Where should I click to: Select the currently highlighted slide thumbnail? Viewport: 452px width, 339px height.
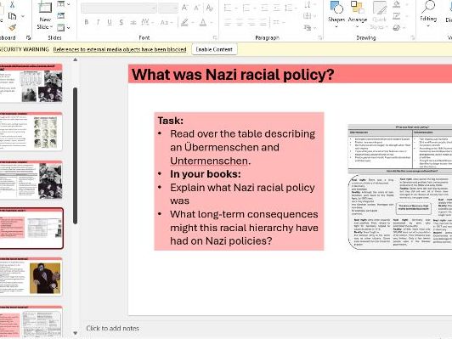31,229
